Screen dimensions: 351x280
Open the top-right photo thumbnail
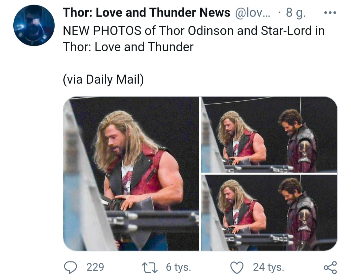pos(269,135)
